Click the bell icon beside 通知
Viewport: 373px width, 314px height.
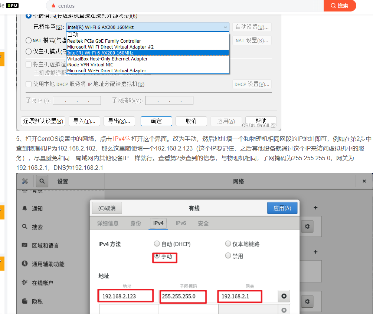tap(25, 208)
